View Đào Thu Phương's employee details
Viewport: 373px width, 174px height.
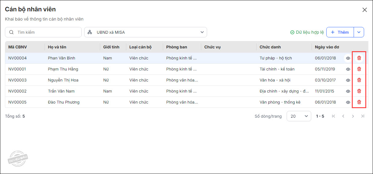click(x=348, y=102)
